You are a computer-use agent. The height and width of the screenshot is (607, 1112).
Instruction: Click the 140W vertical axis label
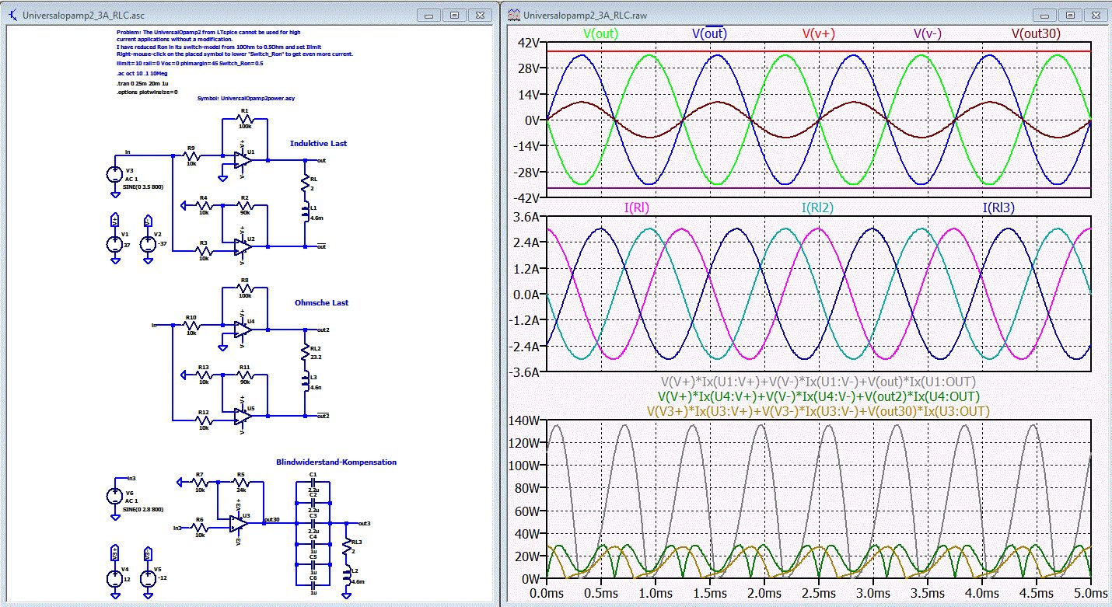coord(524,420)
